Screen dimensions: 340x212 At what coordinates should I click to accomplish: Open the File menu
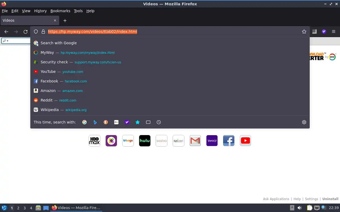(5, 11)
